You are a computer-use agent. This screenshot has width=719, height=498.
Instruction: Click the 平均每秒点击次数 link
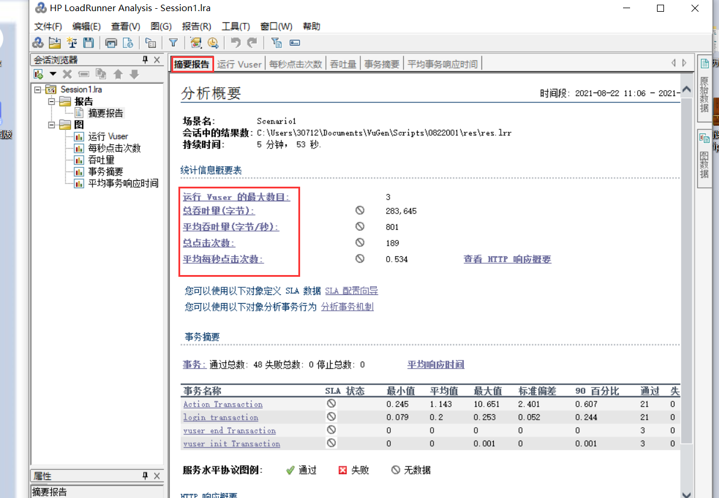click(x=223, y=259)
